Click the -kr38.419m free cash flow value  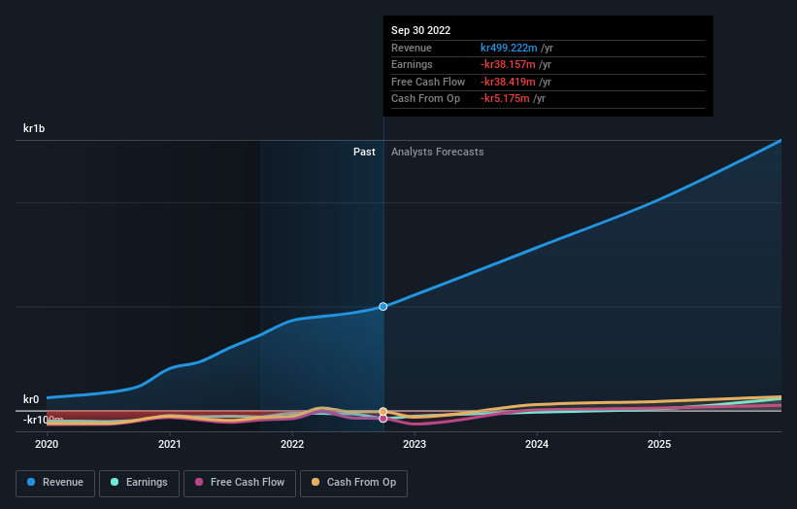508,82
